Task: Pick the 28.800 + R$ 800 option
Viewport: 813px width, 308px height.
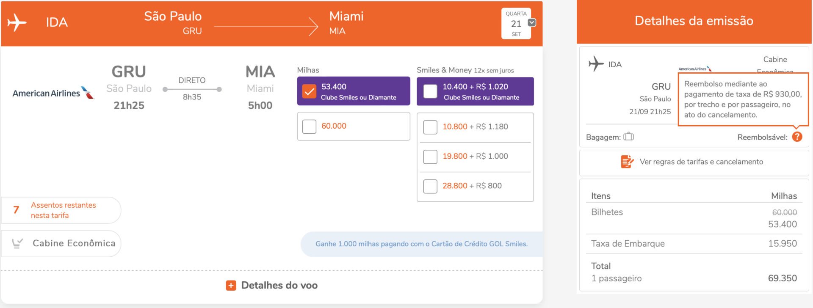Action: [x=430, y=186]
